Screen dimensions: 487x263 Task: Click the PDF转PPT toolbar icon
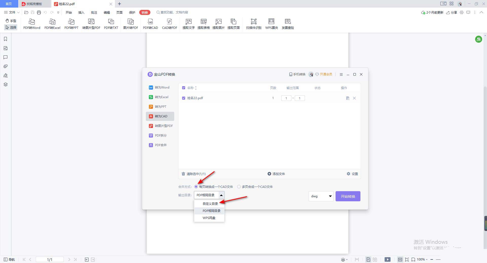click(71, 24)
